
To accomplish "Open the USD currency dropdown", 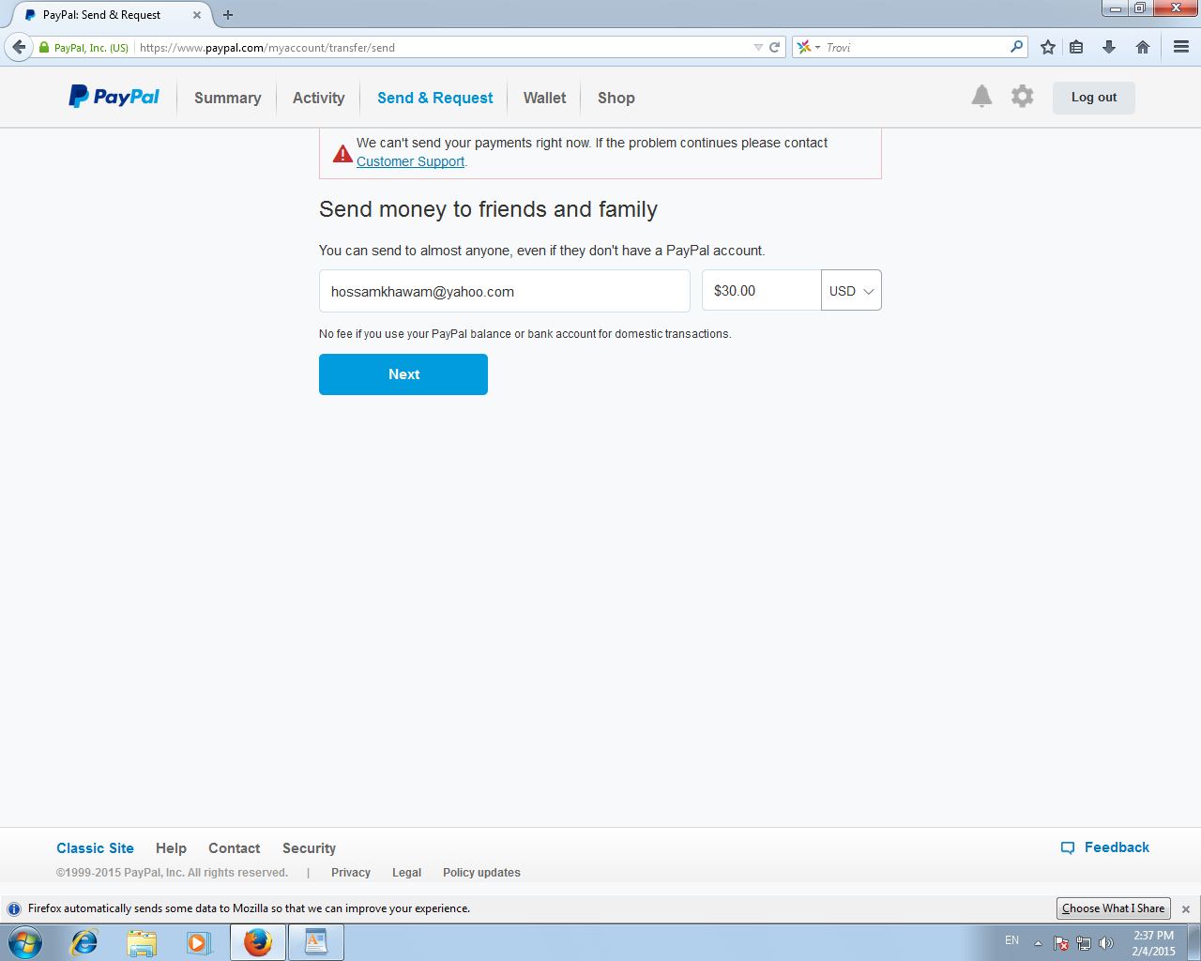I will click(851, 290).
